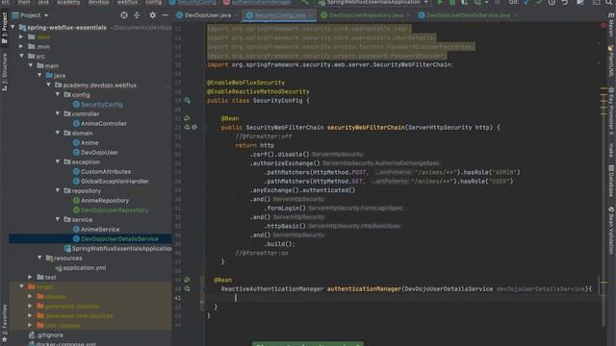The height and width of the screenshot is (346, 616).
Task: Click the gutter icon at line 40 authenticationManager
Action: (187, 288)
